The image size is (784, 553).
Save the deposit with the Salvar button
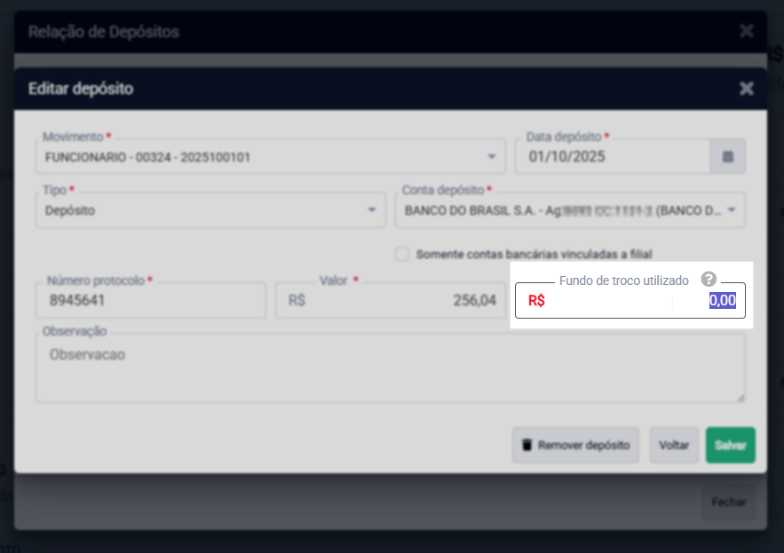pyautogui.click(x=731, y=445)
